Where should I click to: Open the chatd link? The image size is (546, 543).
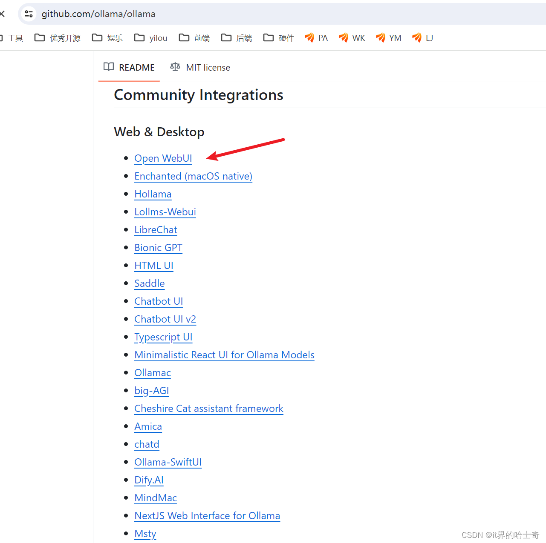(x=147, y=444)
